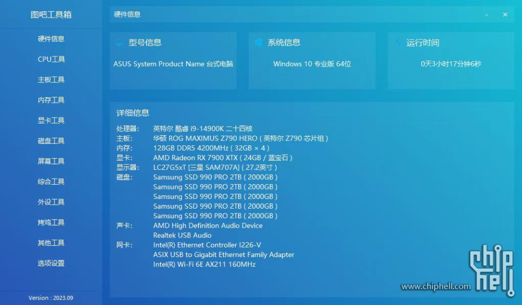The height and width of the screenshot is (305, 522).
Task: Select 内存工具 in the sidebar
Action: (51, 100)
